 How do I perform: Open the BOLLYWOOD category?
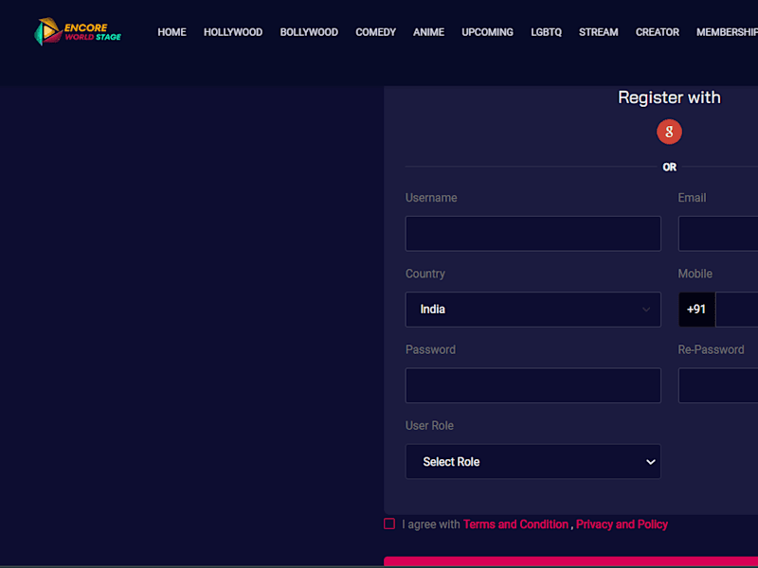(x=309, y=32)
